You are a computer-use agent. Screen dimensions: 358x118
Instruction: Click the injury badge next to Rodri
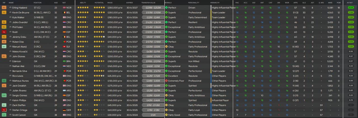(x=4, y=32)
